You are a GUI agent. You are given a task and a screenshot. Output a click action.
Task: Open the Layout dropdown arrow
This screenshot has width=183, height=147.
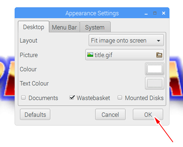(x=158, y=40)
